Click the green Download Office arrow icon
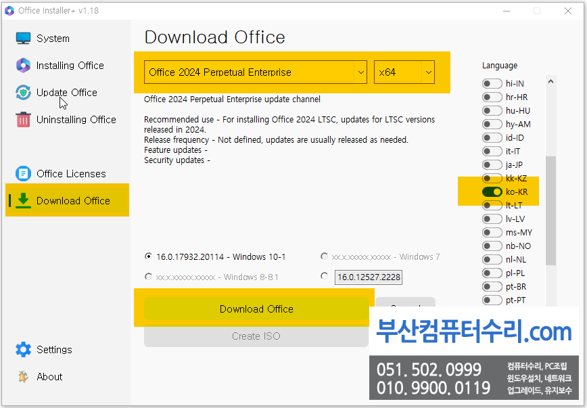587x408 pixels. tap(23, 200)
